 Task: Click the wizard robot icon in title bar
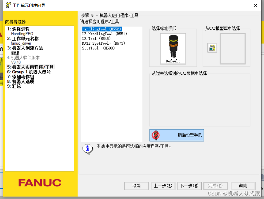click(x=8, y=5)
